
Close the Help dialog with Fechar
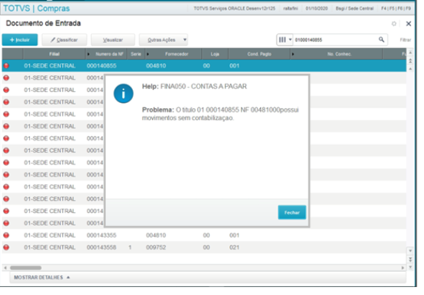(292, 212)
